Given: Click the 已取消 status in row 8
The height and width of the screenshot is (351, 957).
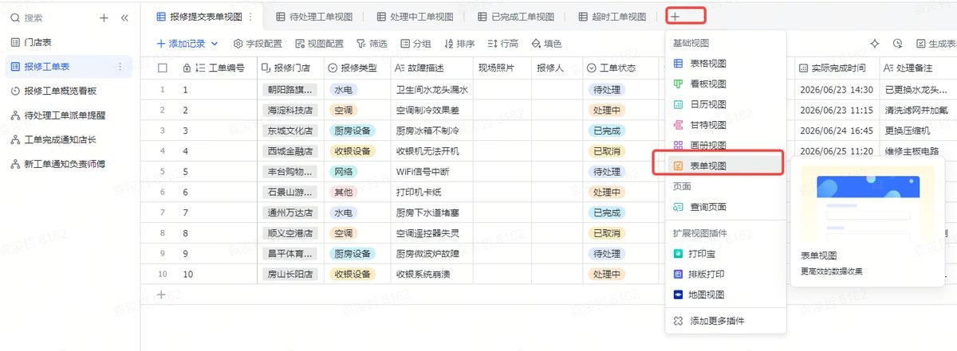Looking at the screenshot, I should pos(607,233).
